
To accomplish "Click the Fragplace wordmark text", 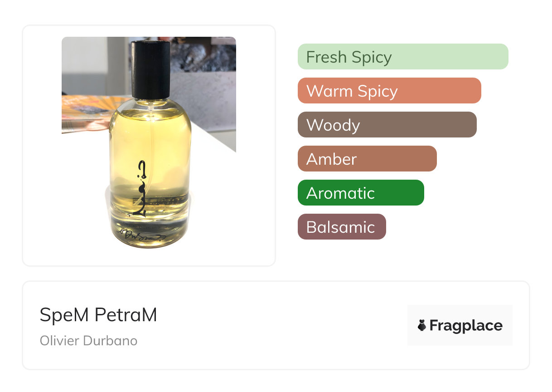I will pos(466,326).
